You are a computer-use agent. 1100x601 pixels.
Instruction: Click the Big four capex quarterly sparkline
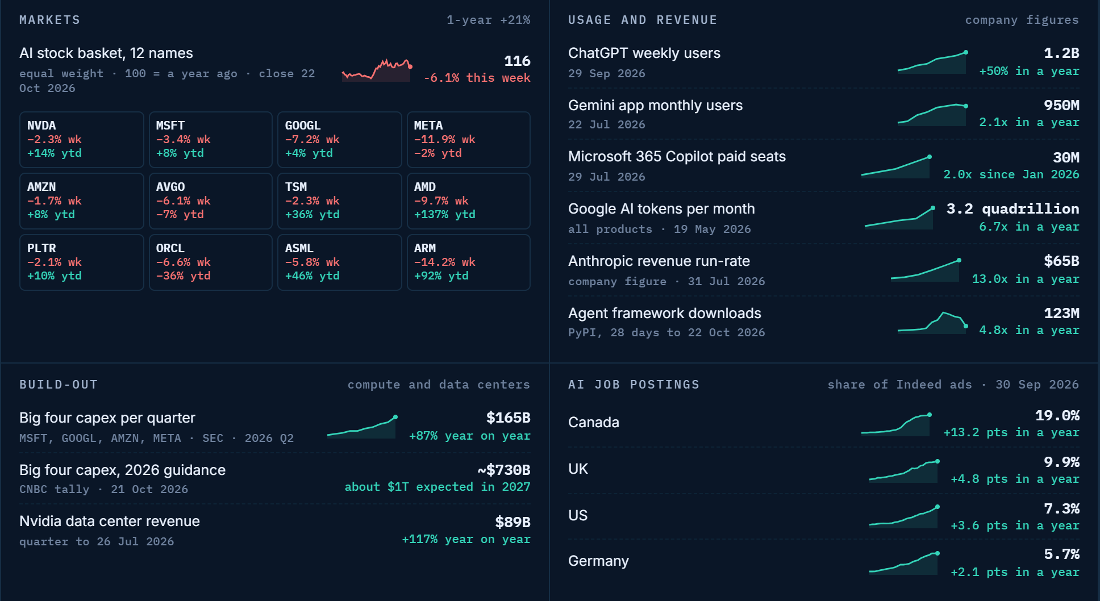coord(362,427)
